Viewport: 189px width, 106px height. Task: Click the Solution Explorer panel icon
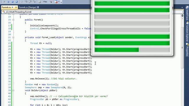tap(187, 23)
